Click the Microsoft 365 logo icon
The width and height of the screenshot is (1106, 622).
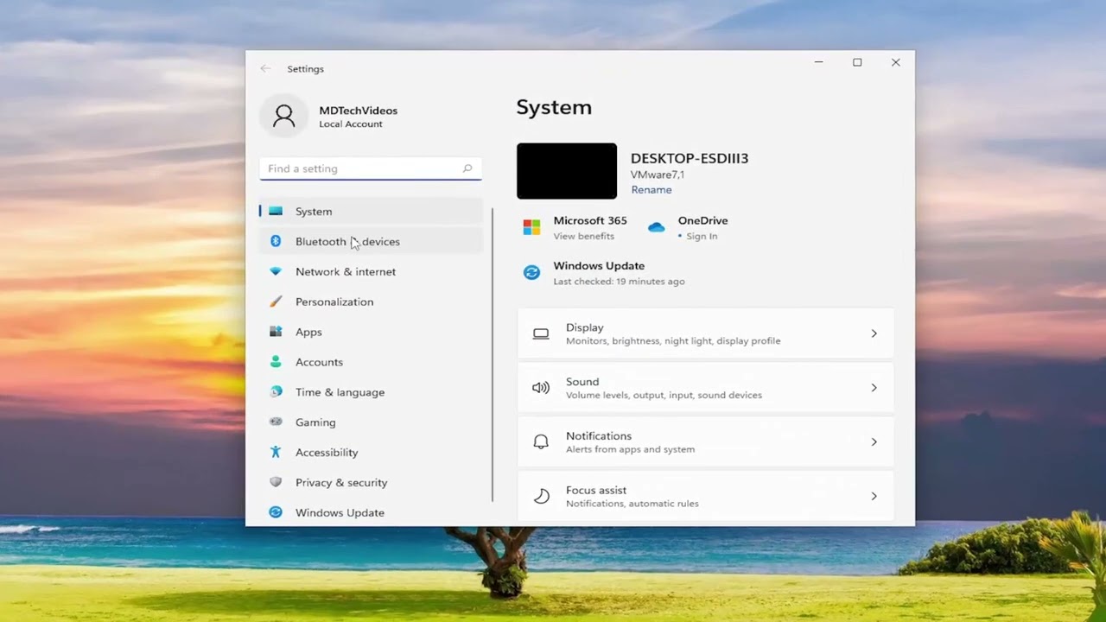531,228
